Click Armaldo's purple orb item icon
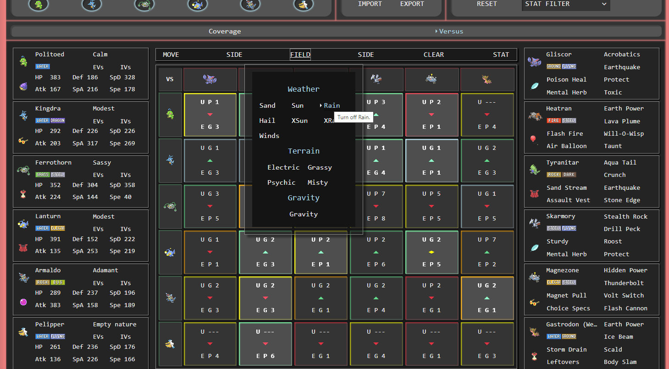669x369 pixels. click(x=23, y=302)
